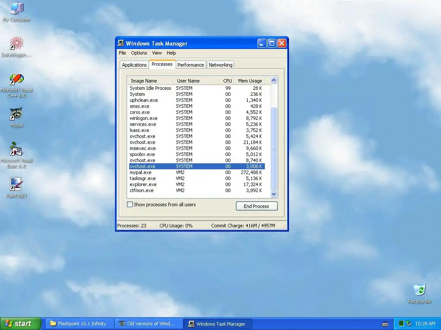This screenshot has height=330, width=441.
Task: Select the Mypal raccoon desktop icon
Action: click(17, 117)
